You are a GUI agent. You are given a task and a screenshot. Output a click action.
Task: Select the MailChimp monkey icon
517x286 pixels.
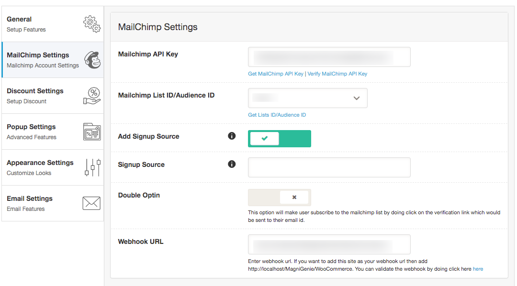(93, 59)
